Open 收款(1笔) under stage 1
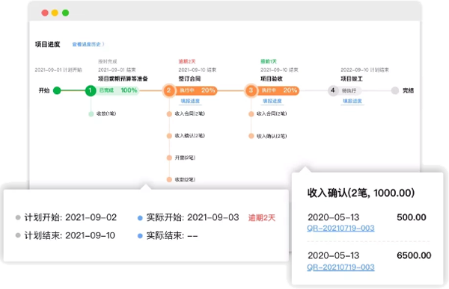Viewport: 449px width, 289px height. coord(106,114)
